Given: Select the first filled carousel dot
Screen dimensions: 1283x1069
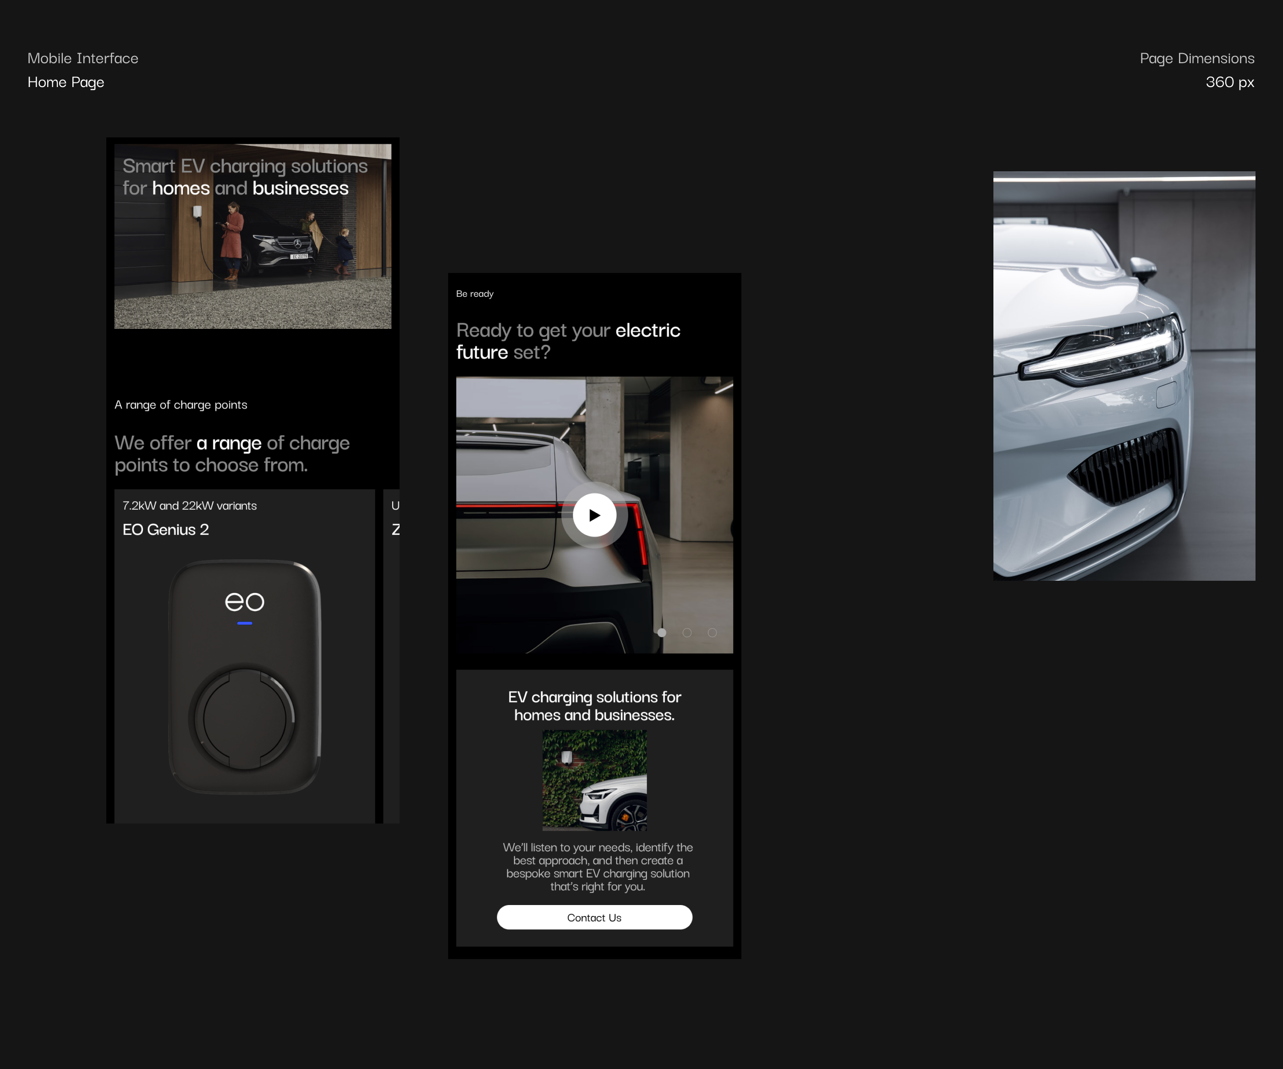Looking at the screenshot, I should click(662, 632).
